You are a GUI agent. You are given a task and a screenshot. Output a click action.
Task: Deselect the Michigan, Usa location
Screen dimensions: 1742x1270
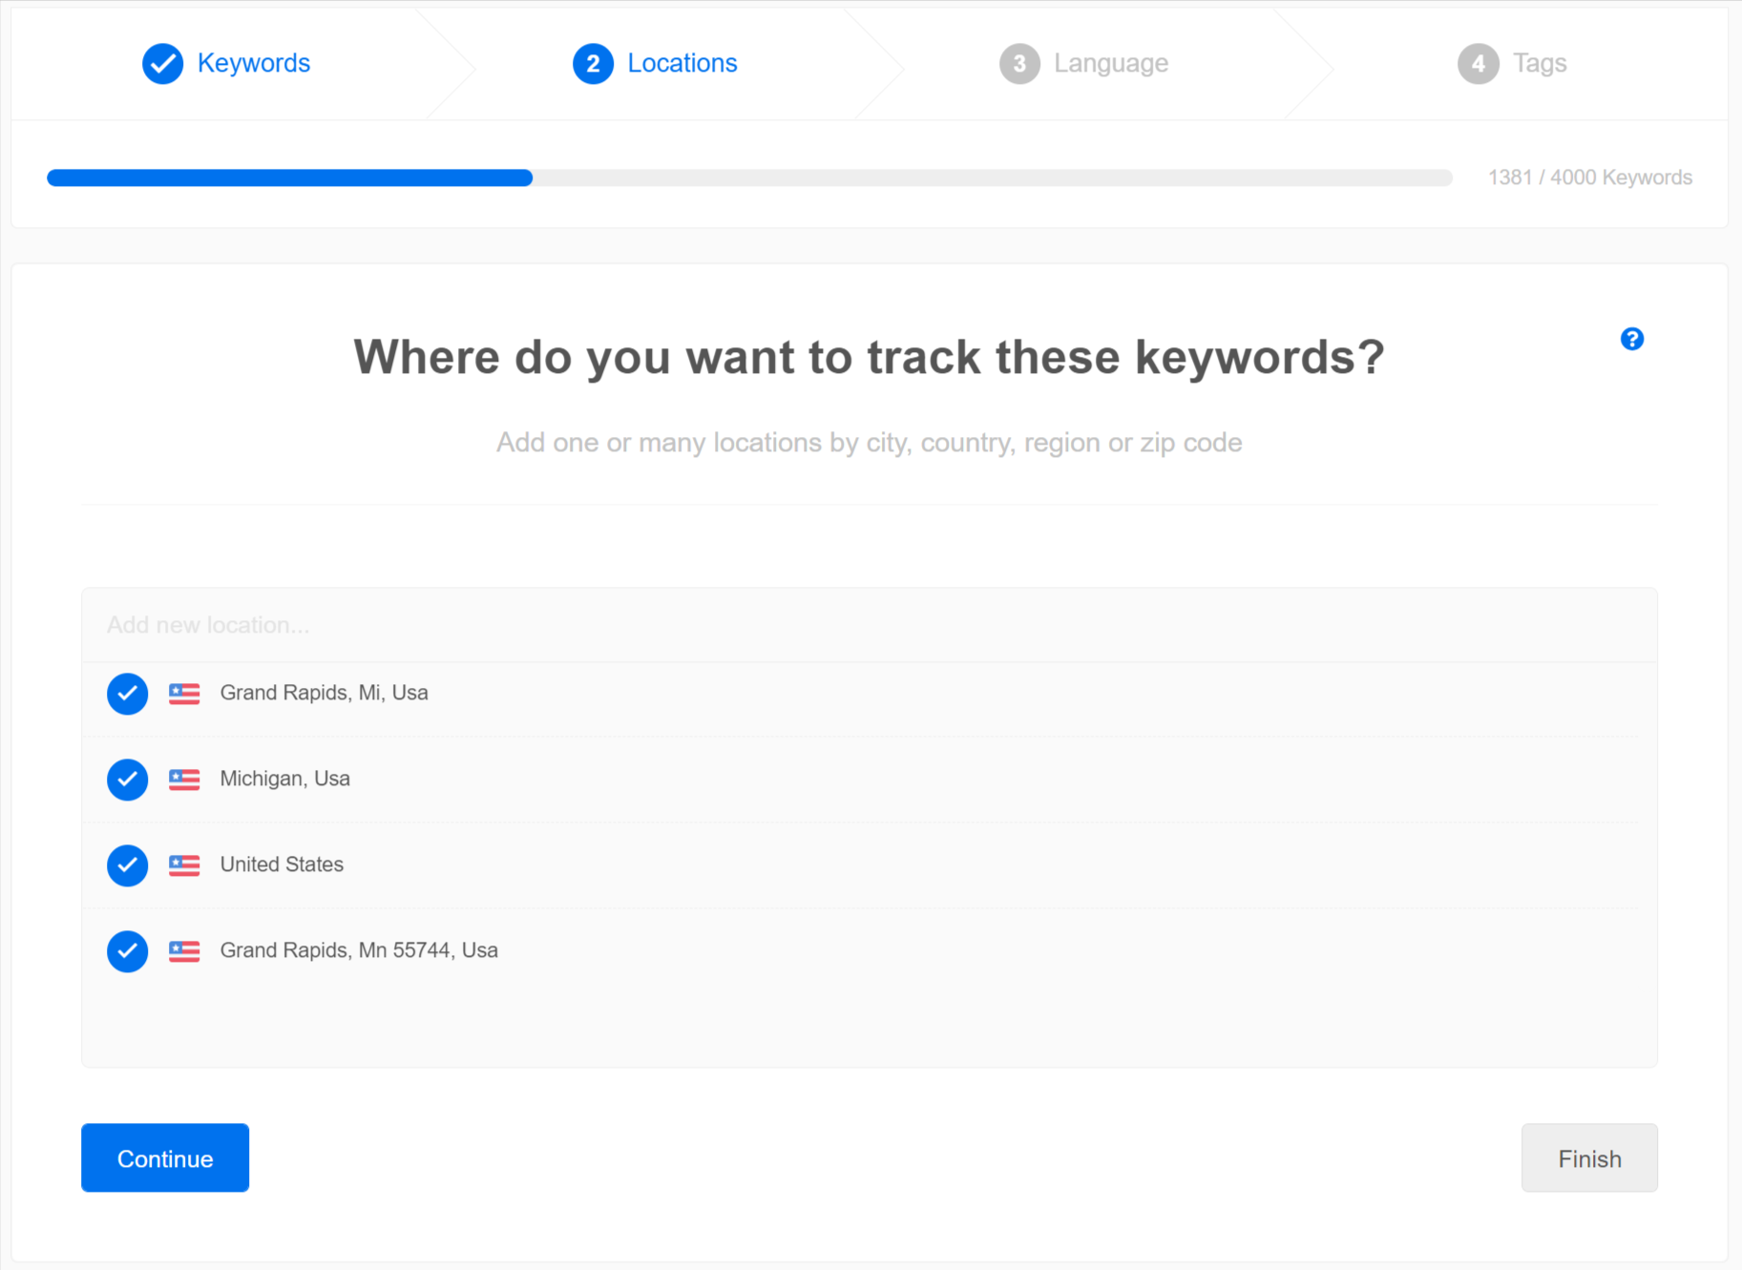(x=127, y=780)
